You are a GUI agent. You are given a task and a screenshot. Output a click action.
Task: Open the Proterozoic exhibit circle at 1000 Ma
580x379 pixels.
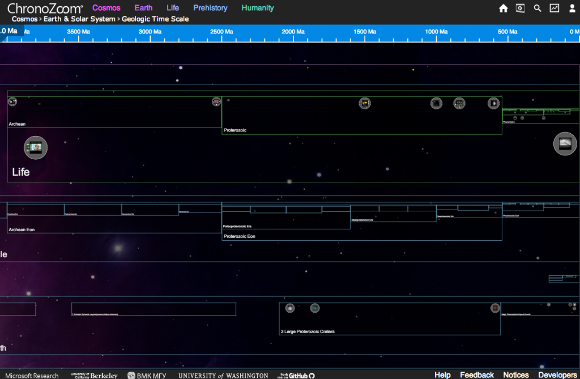pyautogui.click(x=437, y=103)
